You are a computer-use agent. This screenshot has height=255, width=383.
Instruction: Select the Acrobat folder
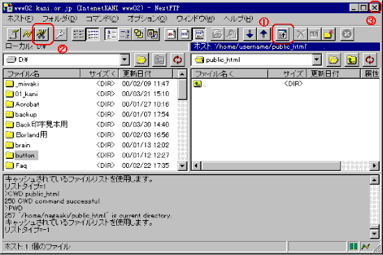point(22,104)
